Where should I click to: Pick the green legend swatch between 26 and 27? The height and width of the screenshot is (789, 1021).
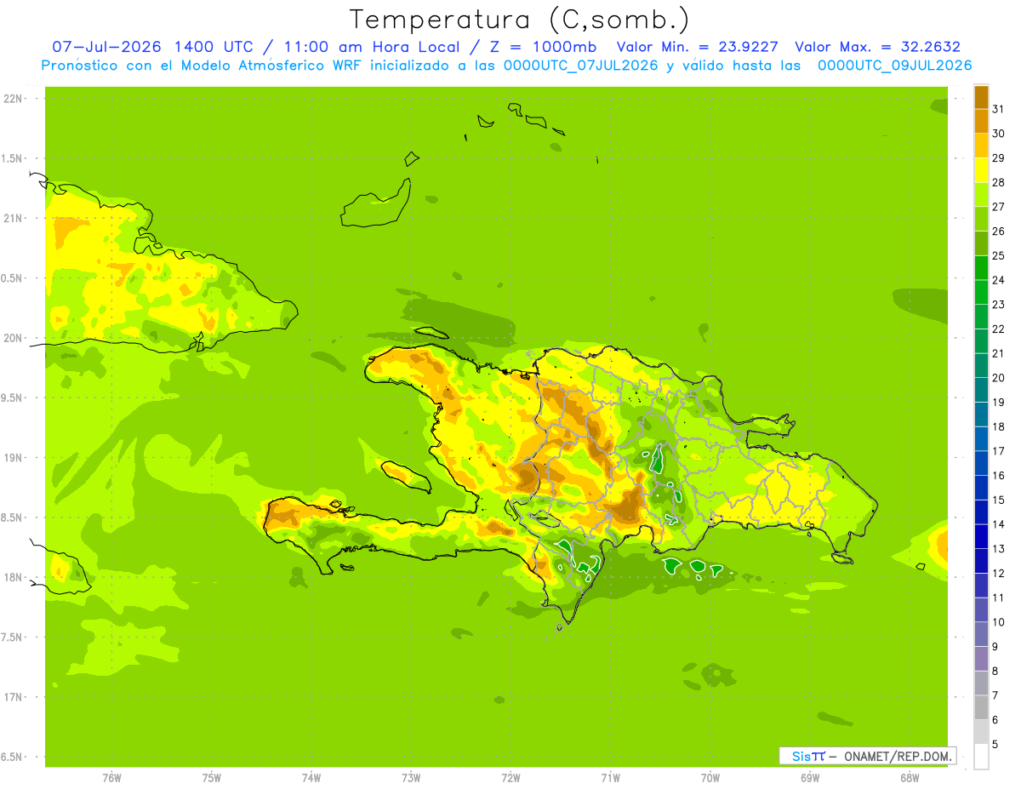(x=981, y=219)
